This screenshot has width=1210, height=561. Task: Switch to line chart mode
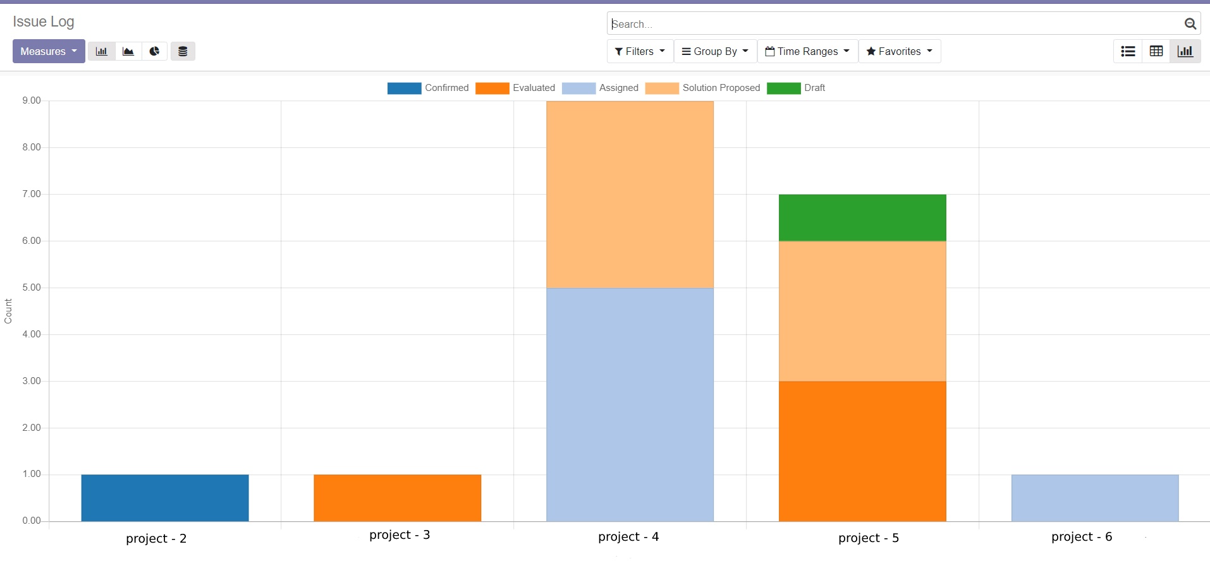(x=128, y=51)
